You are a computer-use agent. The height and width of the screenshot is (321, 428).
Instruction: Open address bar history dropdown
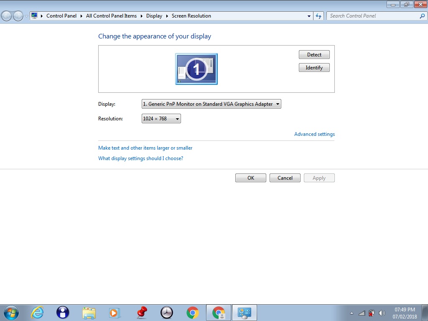pyautogui.click(x=309, y=16)
